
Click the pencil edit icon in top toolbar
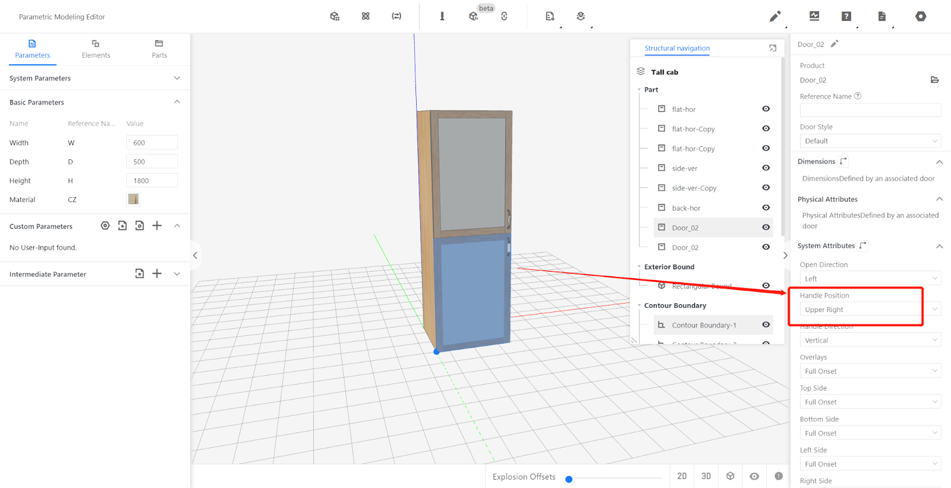coord(774,17)
